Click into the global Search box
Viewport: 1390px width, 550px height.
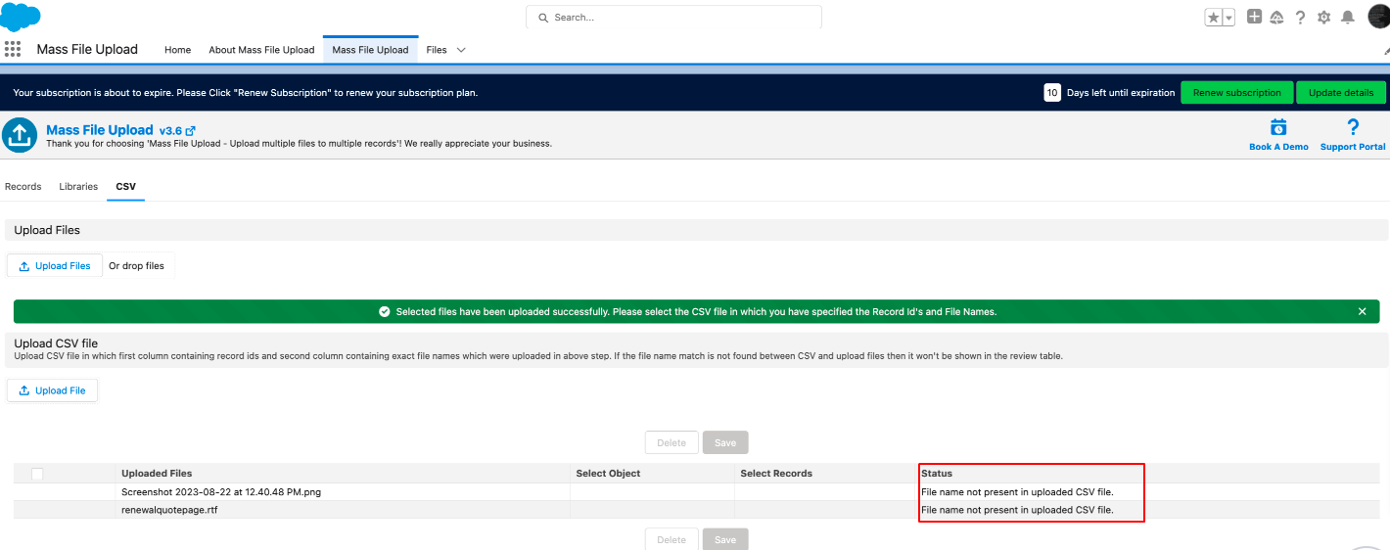click(673, 18)
